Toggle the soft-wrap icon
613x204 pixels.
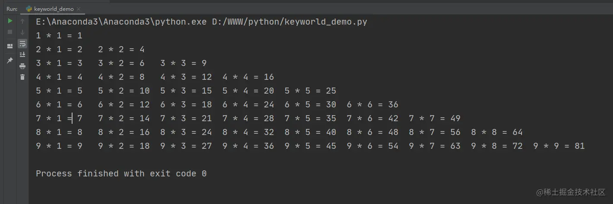click(22, 44)
